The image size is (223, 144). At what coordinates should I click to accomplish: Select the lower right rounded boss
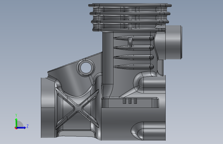148,131
